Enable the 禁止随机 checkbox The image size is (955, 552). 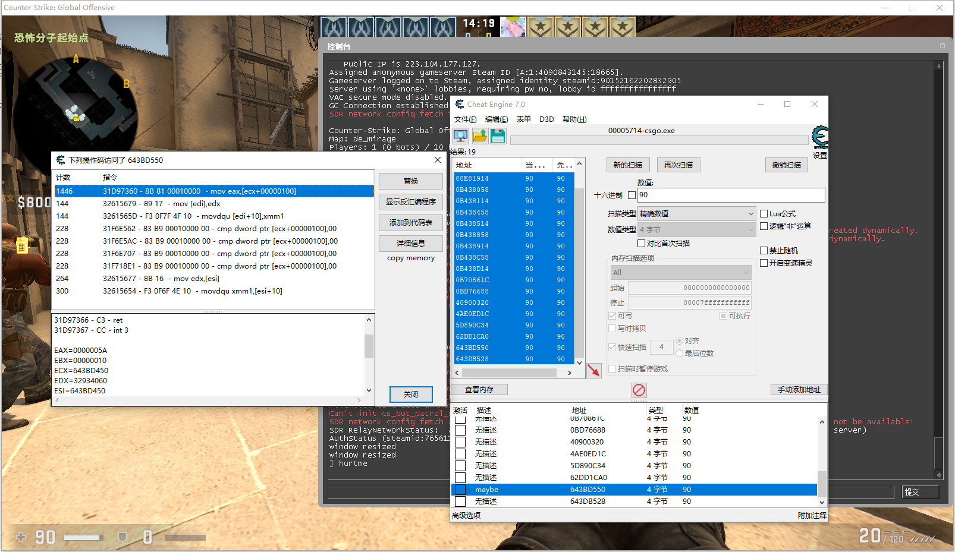[x=764, y=250]
